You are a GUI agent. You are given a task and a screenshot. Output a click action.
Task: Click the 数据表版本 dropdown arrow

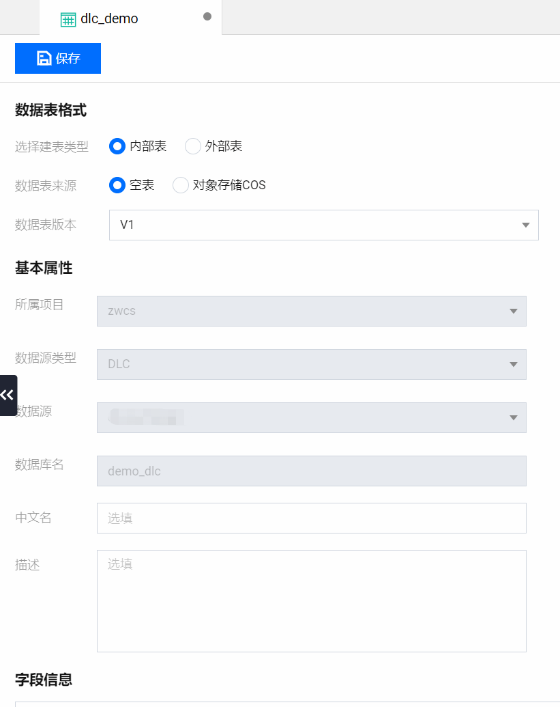525,225
